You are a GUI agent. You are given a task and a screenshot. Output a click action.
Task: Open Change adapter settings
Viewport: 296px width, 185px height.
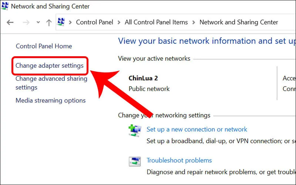(50, 66)
